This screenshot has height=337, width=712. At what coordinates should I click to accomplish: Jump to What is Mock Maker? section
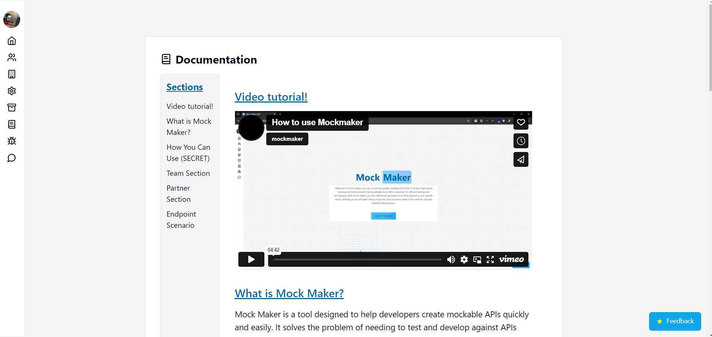click(x=189, y=127)
